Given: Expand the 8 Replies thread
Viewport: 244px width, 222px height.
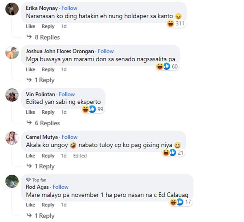Looking at the screenshot, I should coord(43,37).
